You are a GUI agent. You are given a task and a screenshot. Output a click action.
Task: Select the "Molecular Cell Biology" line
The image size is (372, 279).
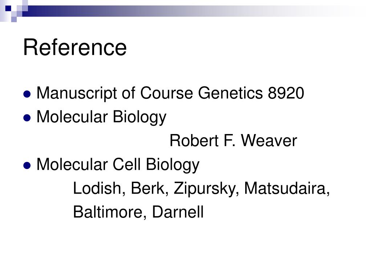(x=118, y=165)
